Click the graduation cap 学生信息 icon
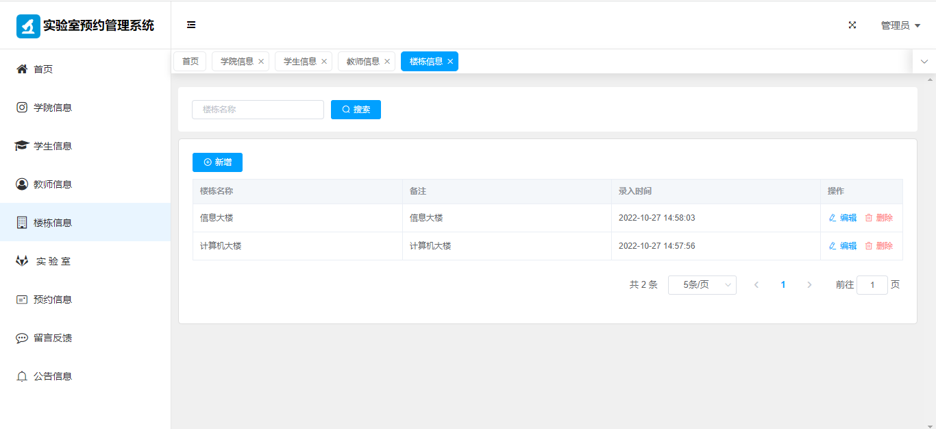Image resolution: width=936 pixels, height=429 pixels. pos(22,146)
